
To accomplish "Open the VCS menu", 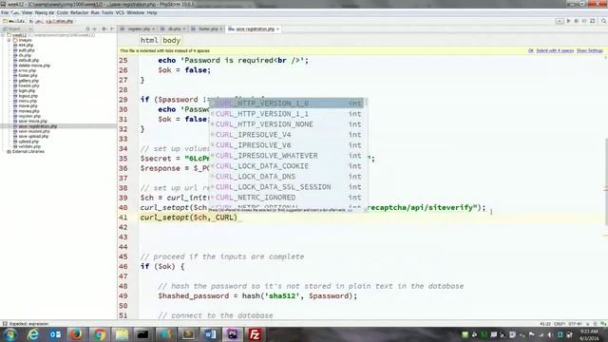I will (120, 12).
